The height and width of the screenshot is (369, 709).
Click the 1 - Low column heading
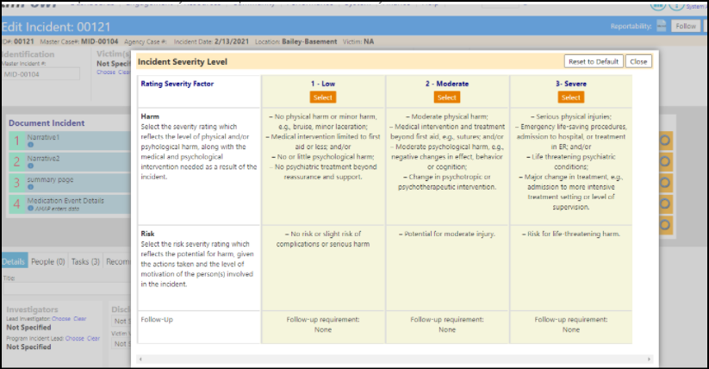(x=323, y=84)
